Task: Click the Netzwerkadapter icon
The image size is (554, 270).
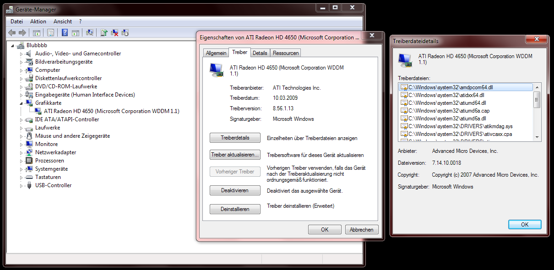Action: tap(29, 152)
